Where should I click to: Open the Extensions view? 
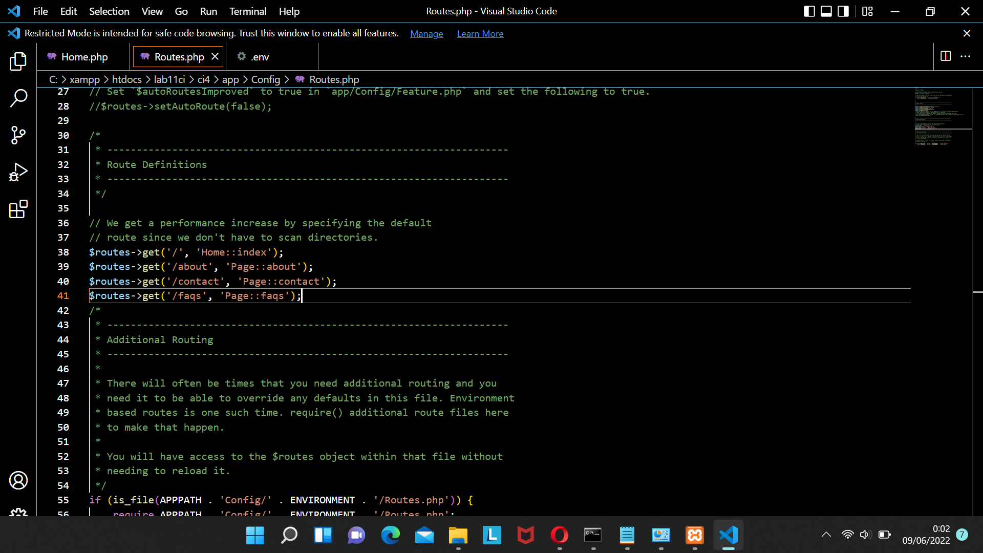(18, 209)
